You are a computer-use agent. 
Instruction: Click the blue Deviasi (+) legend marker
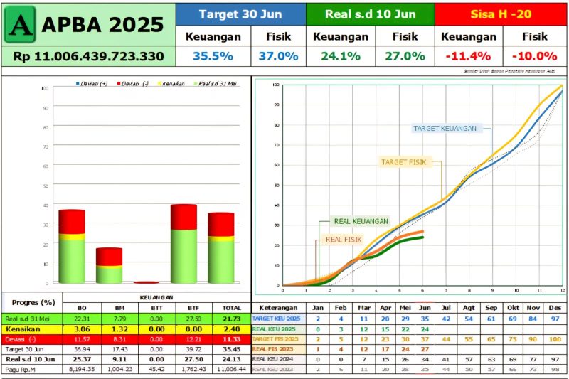(77, 84)
